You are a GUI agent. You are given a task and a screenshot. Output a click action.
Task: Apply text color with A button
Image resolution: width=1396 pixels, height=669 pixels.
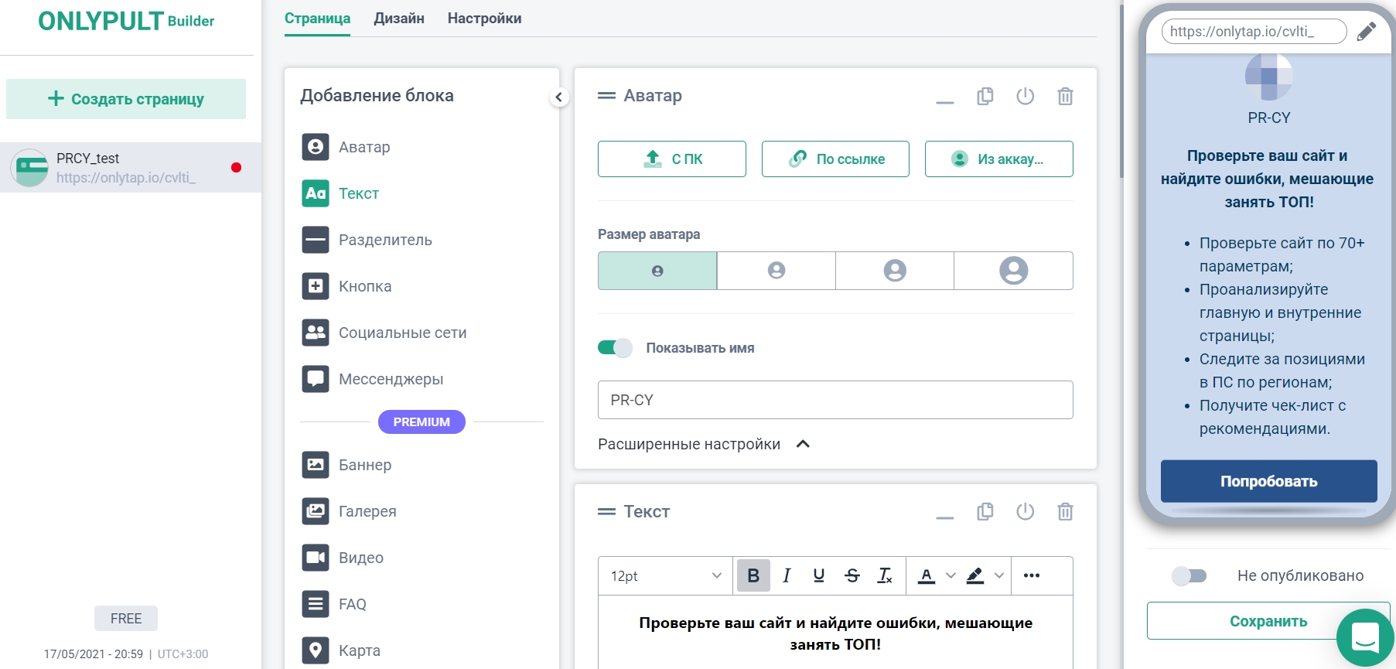click(927, 575)
